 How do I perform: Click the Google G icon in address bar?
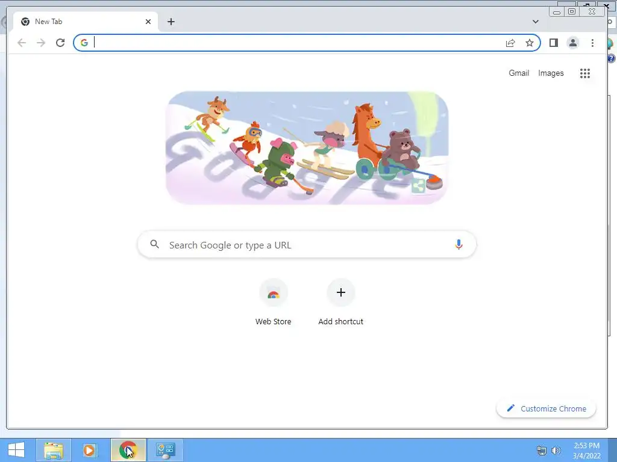tap(84, 43)
